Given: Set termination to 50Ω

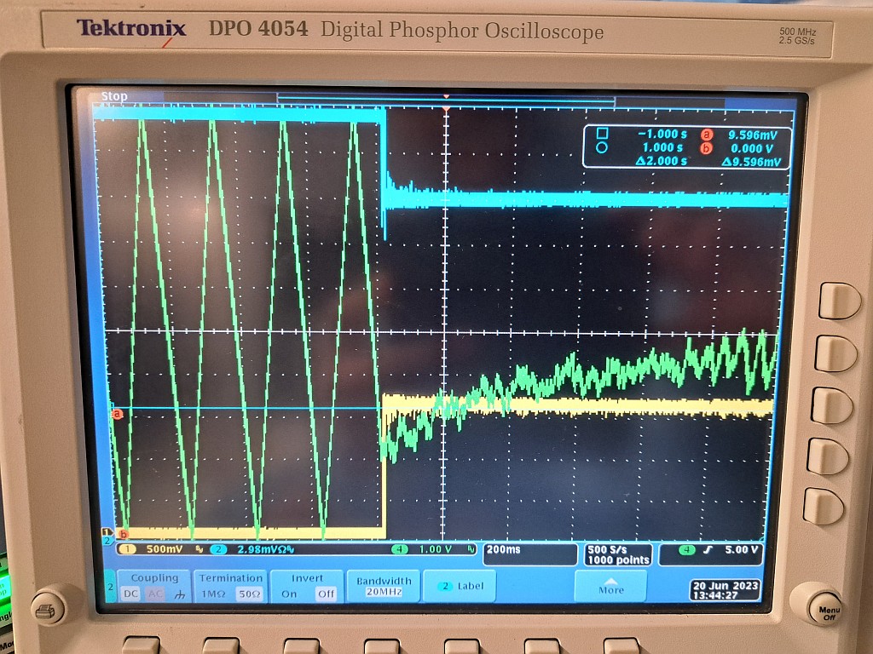Looking at the screenshot, I should 249,594.
